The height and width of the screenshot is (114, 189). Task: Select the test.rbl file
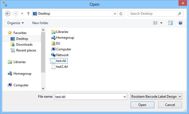(59, 61)
